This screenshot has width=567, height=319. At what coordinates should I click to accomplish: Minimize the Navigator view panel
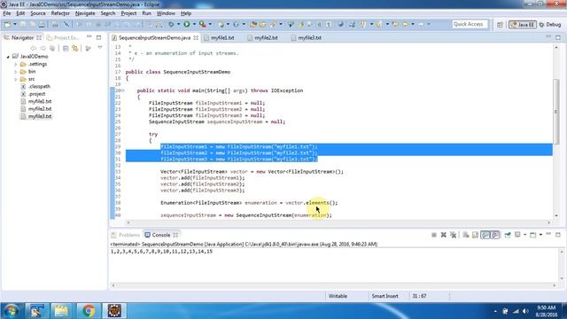point(89,37)
